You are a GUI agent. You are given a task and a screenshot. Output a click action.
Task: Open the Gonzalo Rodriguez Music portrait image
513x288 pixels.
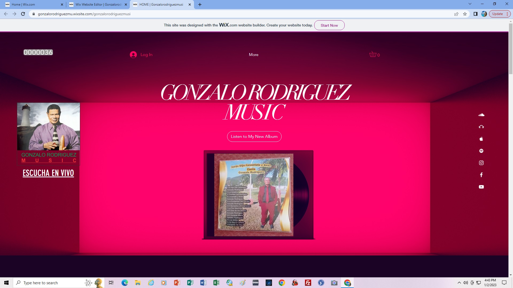point(48,134)
